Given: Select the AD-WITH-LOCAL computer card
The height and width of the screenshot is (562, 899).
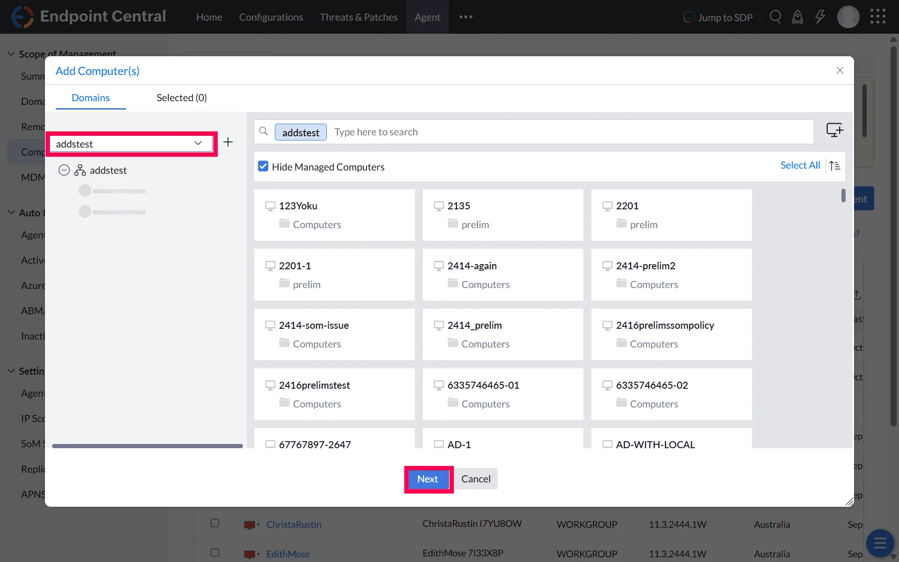Looking at the screenshot, I should click(671, 438).
